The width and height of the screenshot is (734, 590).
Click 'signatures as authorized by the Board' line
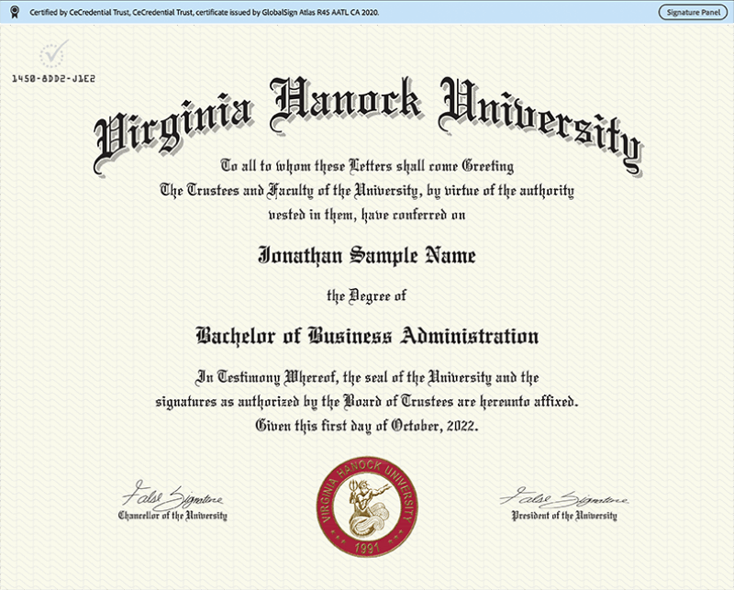click(x=367, y=401)
